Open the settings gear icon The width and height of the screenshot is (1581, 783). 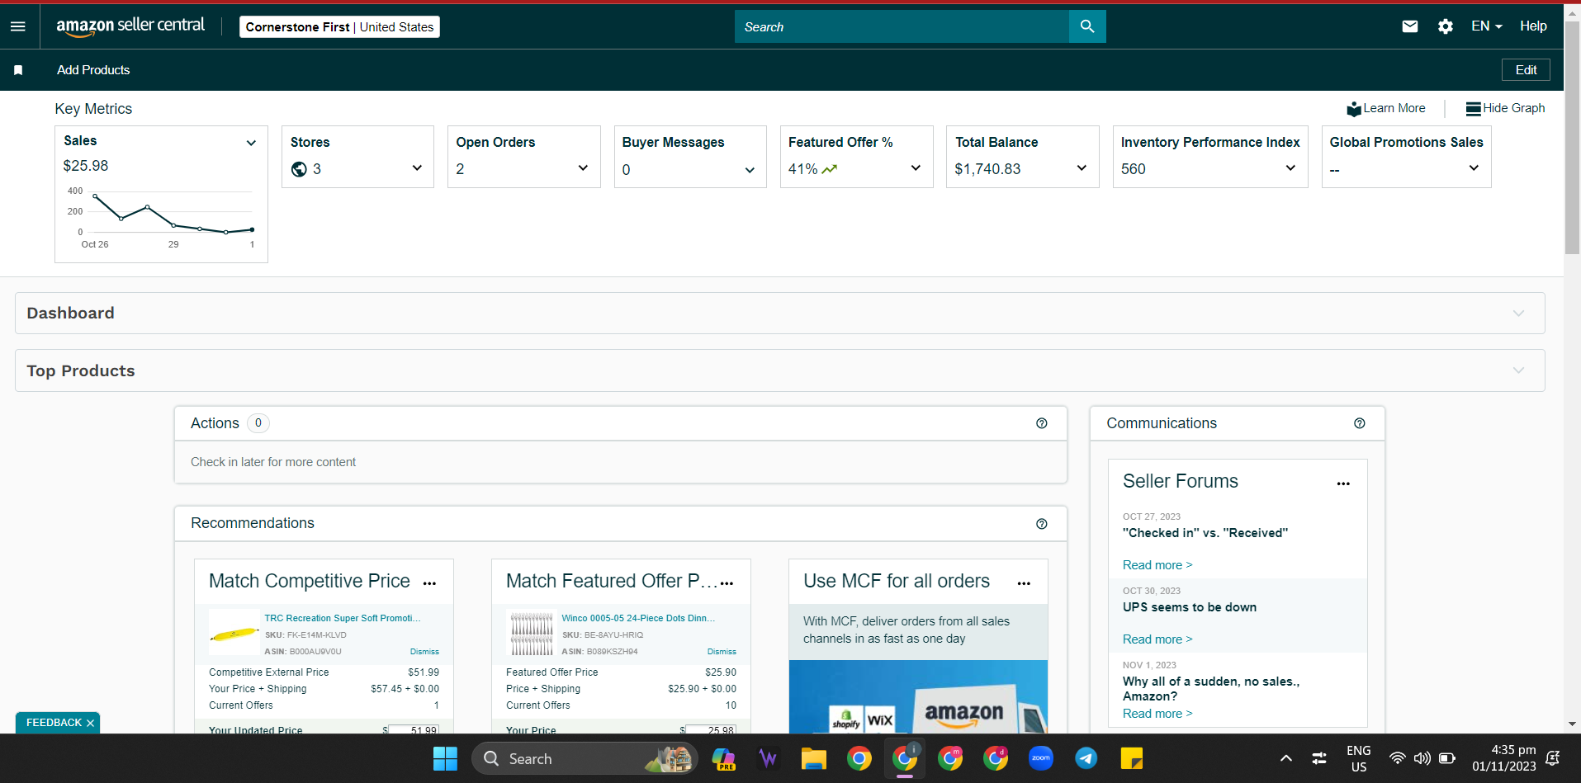(1446, 26)
